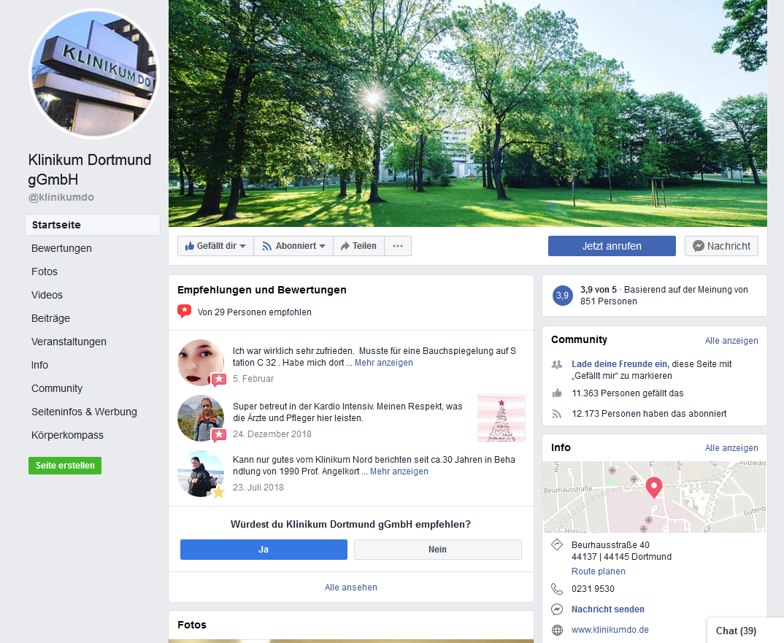Select Community in the left sidebar
Viewport: 784px width, 643px height.
pos(57,388)
